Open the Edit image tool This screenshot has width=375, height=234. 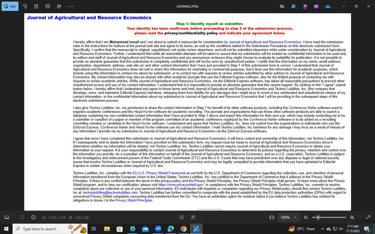pyautogui.click(x=10, y=6)
